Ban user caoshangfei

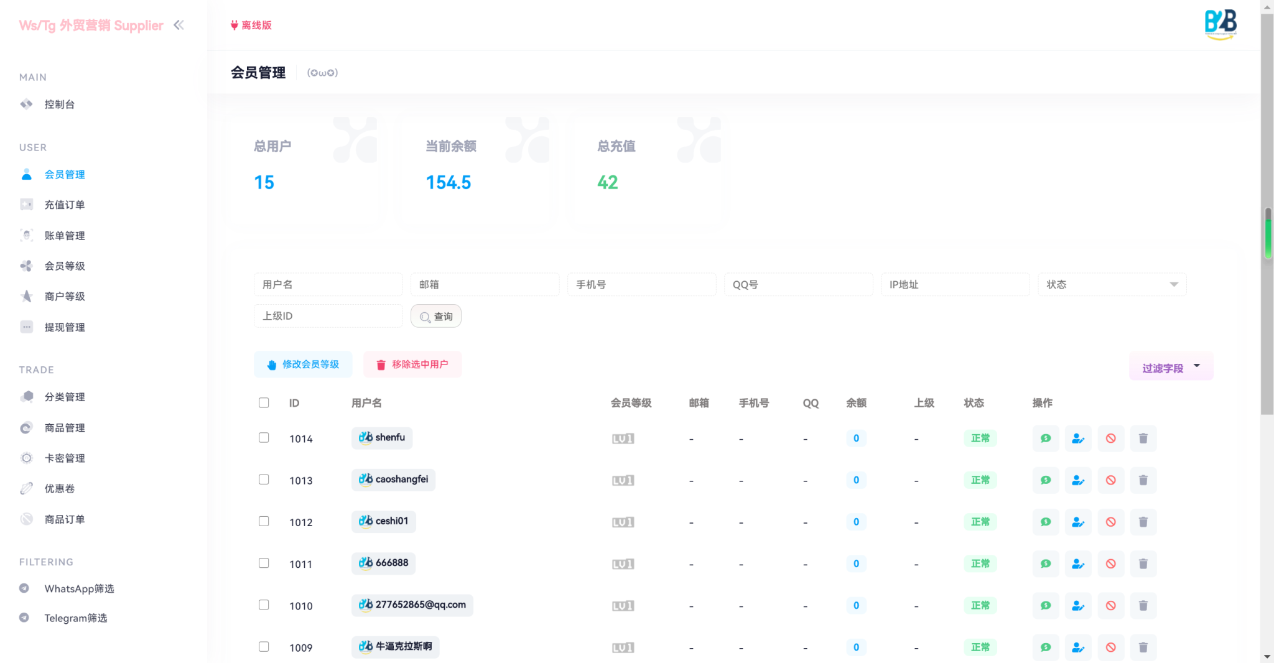click(x=1110, y=480)
